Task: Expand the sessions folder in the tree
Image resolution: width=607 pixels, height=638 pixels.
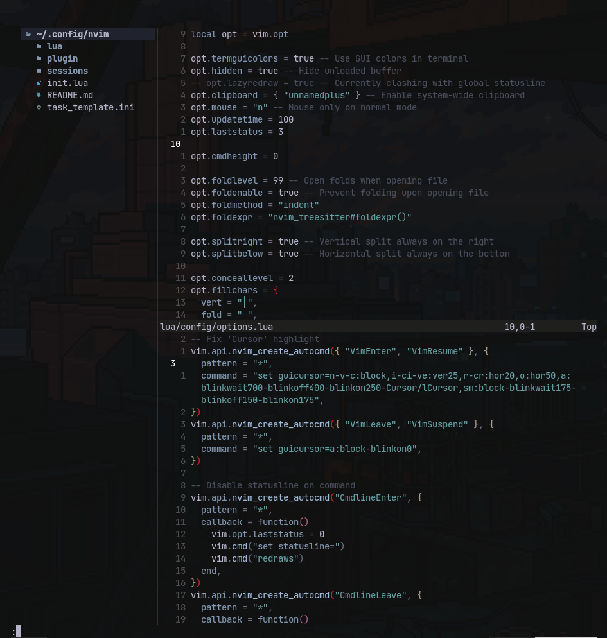Action: point(67,71)
